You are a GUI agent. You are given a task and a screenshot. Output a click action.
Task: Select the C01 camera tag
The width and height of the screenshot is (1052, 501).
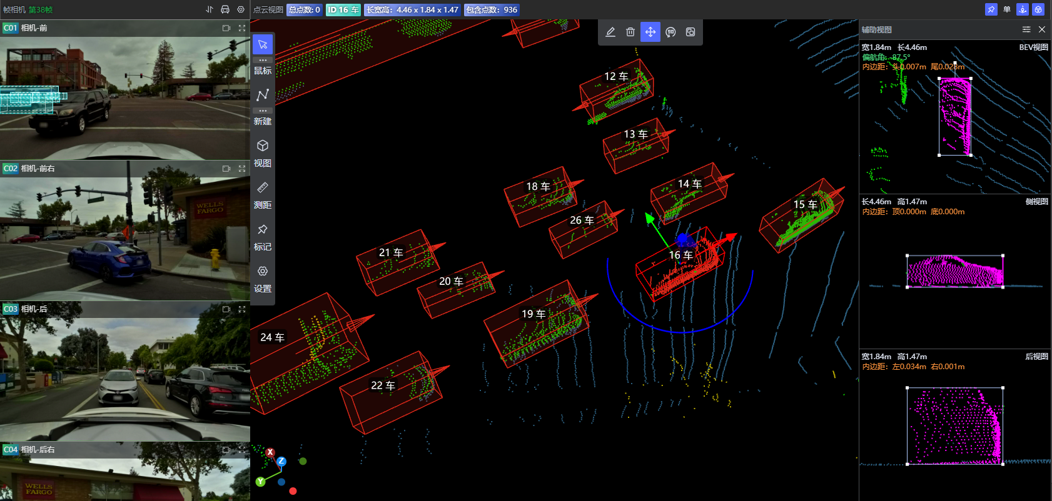coord(10,28)
